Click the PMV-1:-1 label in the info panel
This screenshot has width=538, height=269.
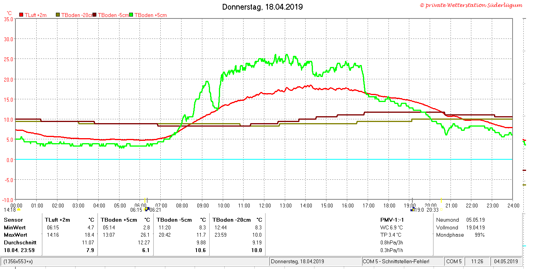[x=392, y=220]
